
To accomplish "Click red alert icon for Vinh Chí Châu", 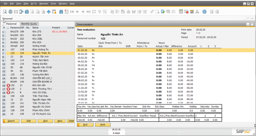I will 8,92.
